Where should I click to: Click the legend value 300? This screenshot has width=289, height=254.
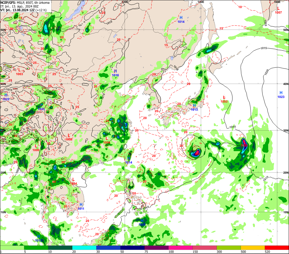click(219, 252)
